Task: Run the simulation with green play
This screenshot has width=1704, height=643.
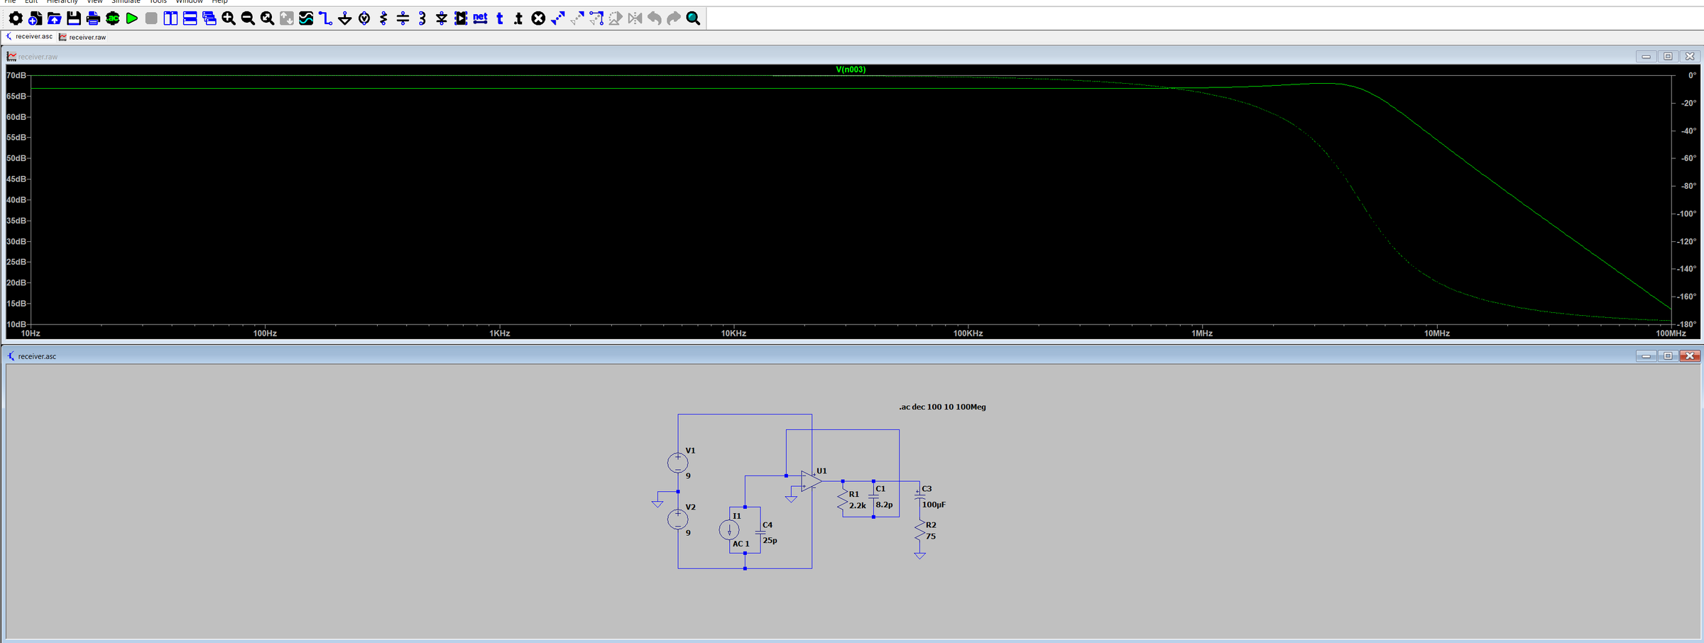Action: [131, 18]
